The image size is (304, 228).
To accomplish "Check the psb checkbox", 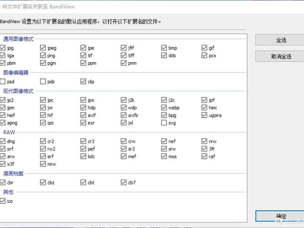I will (x=43, y=81).
